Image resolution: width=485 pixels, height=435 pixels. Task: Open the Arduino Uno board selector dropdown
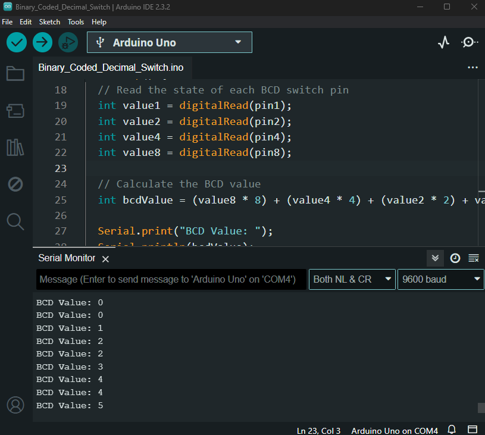pos(170,42)
